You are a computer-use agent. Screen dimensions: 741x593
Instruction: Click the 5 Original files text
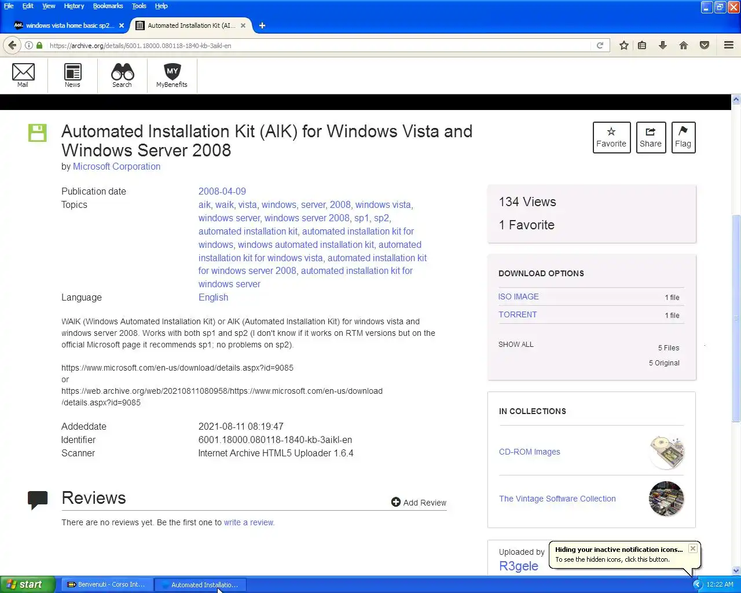tap(664, 363)
